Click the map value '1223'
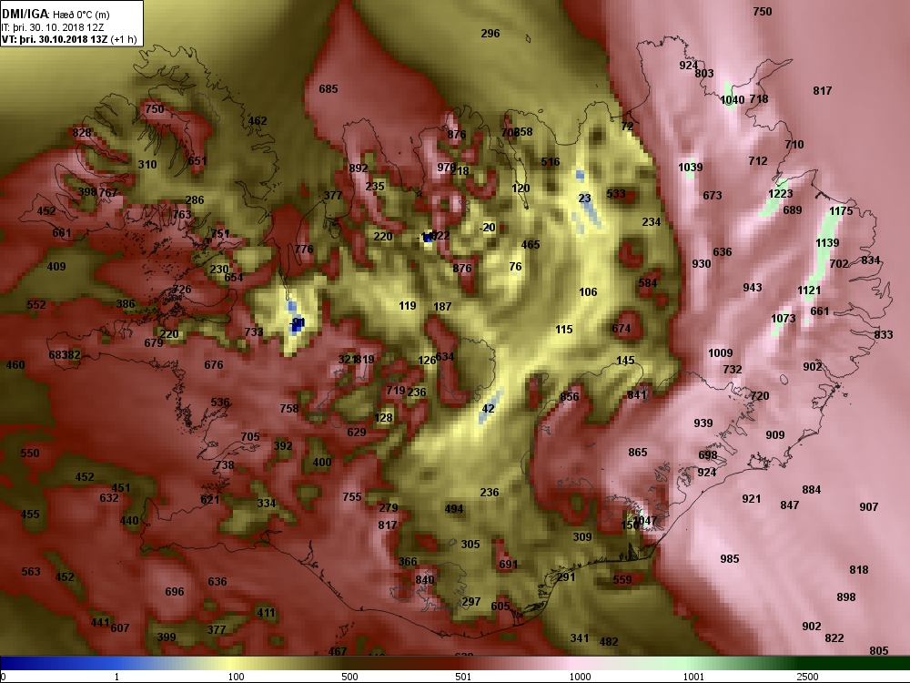 coord(780,193)
